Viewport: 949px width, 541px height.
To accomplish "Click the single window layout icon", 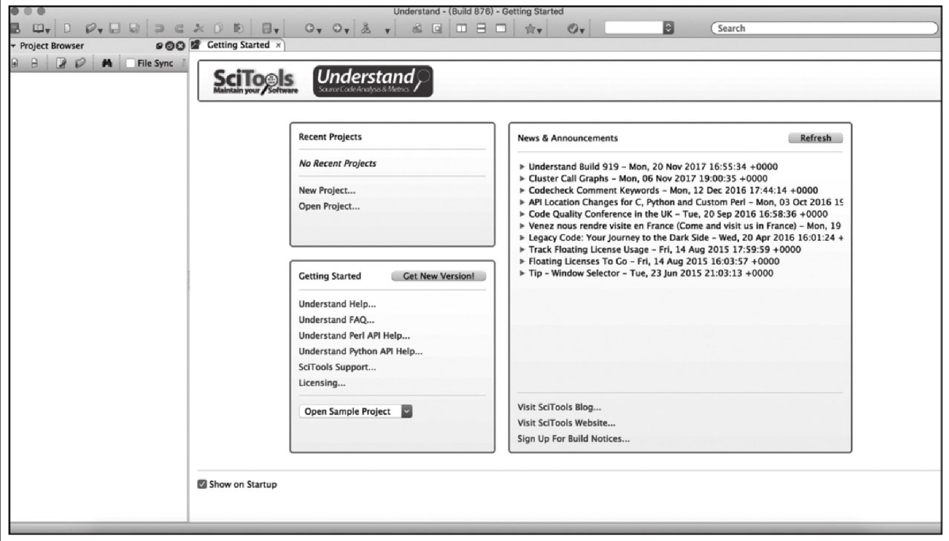I will (x=501, y=29).
